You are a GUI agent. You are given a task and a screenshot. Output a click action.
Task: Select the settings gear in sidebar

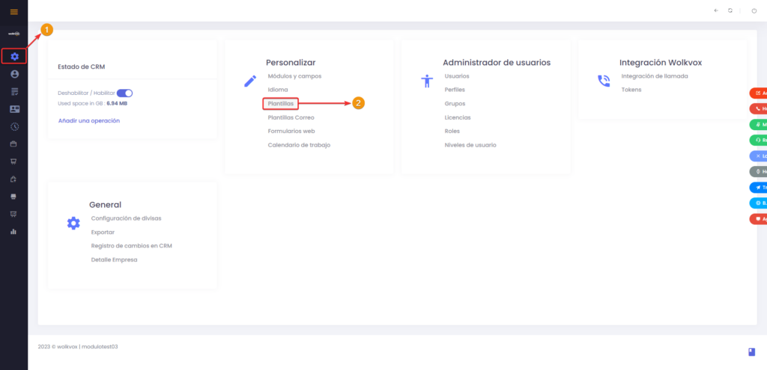click(x=14, y=57)
